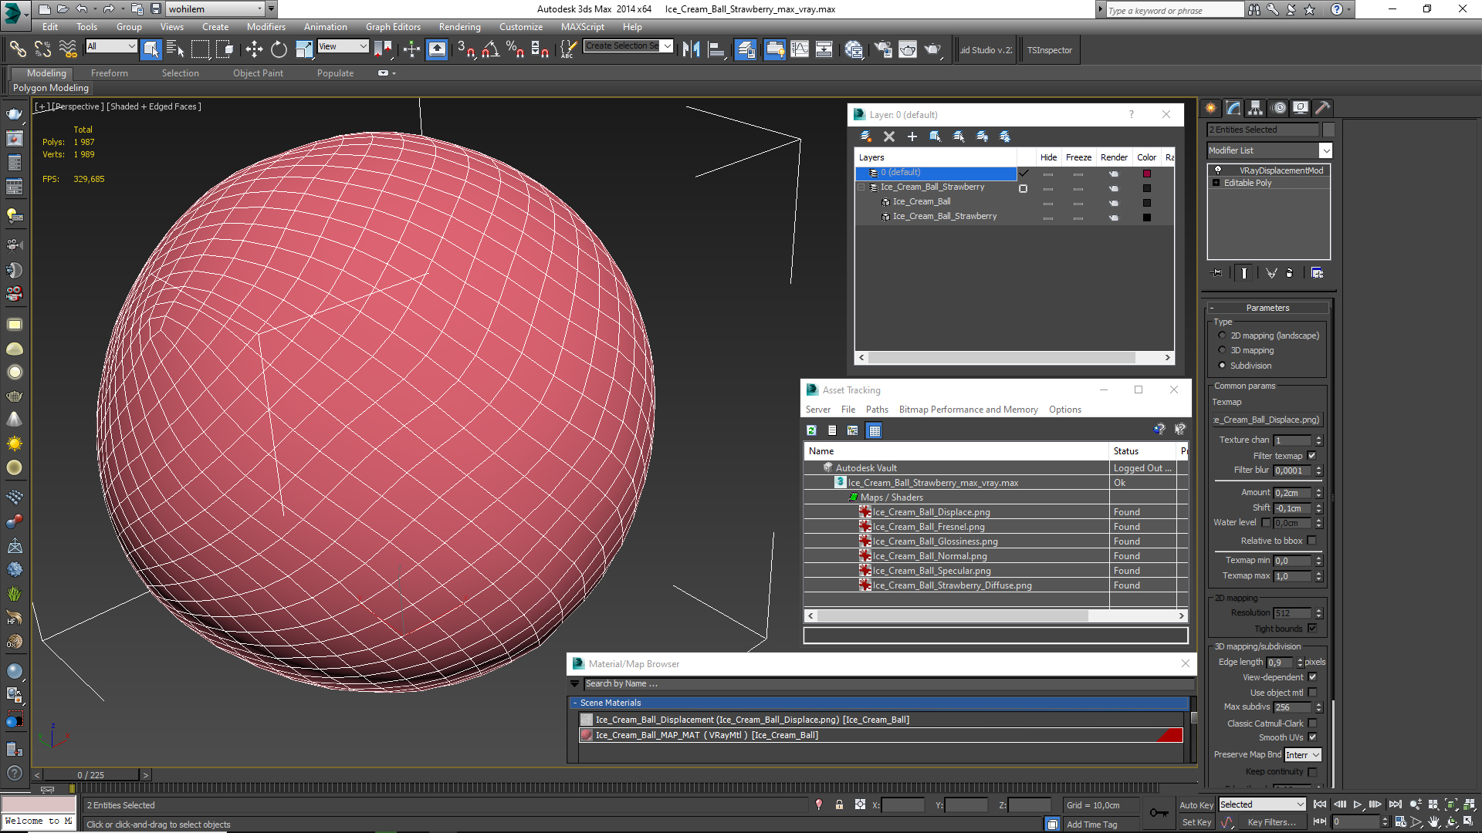1482x833 pixels.
Task: Toggle visibility of Ice_Cream_Ball layer
Action: [1048, 201]
